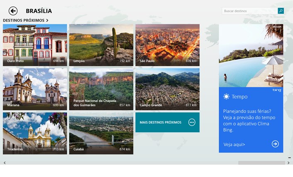Open the Lençóis destination tile
Viewport: 293px width, 177px height.
101,45
